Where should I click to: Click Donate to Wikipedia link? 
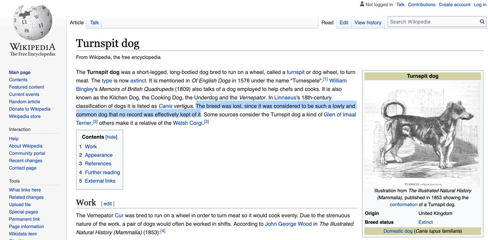30,109
